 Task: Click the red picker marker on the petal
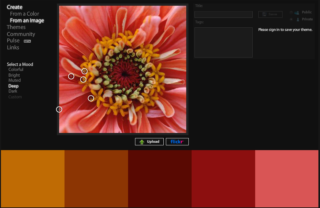tap(71, 76)
